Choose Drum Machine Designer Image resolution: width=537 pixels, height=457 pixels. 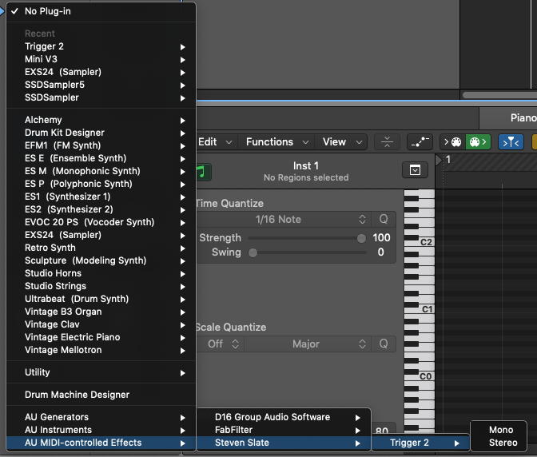[x=101, y=395]
